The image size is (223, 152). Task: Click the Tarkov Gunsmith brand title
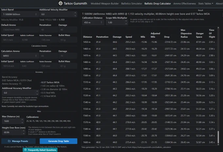[x=75, y=3]
